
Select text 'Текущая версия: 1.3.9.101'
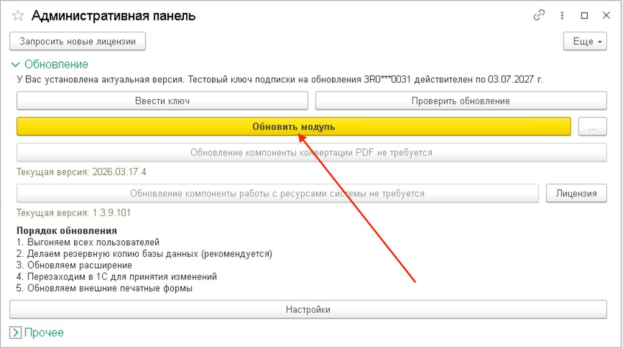(74, 213)
